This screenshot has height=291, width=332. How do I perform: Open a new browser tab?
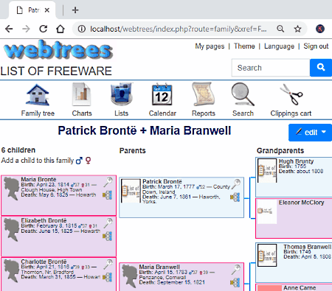[x=75, y=10]
